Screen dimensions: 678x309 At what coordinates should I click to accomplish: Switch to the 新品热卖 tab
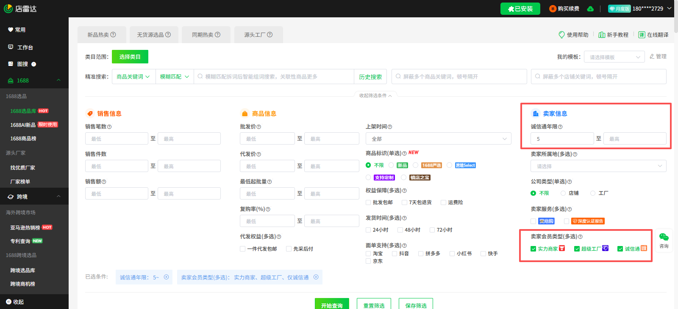pos(102,35)
